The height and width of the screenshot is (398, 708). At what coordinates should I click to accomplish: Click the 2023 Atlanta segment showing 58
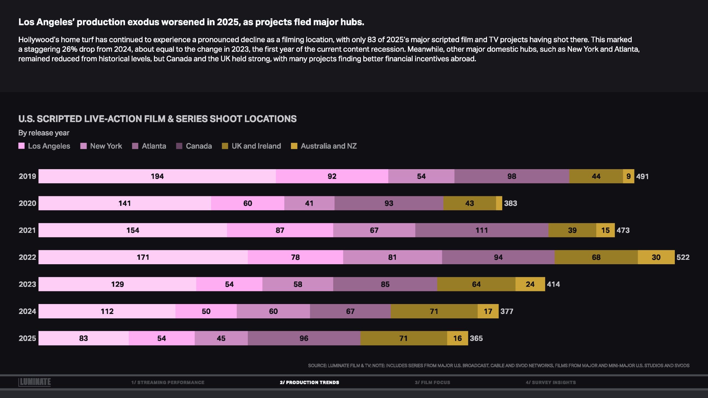click(x=298, y=284)
